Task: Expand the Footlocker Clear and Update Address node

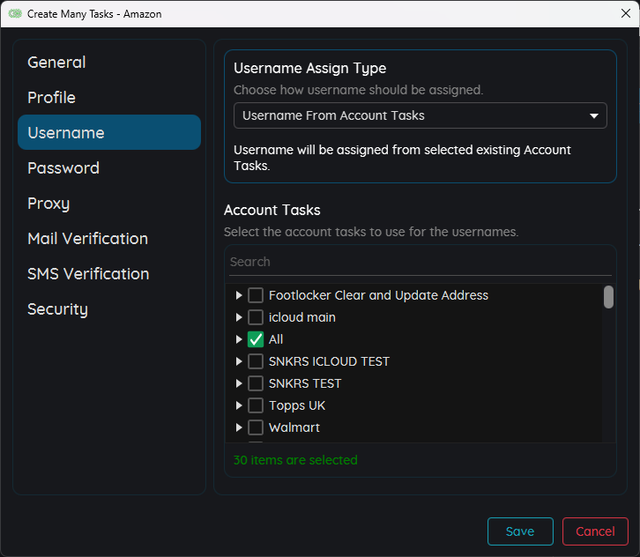Action: tap(239, 295)
